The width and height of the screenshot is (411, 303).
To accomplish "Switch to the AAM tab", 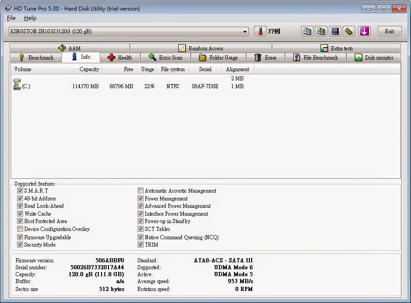I will pyautogui.click(x=70, y=48).
